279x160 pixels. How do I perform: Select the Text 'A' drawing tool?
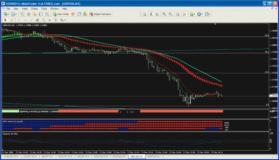[x=50, y=20]
